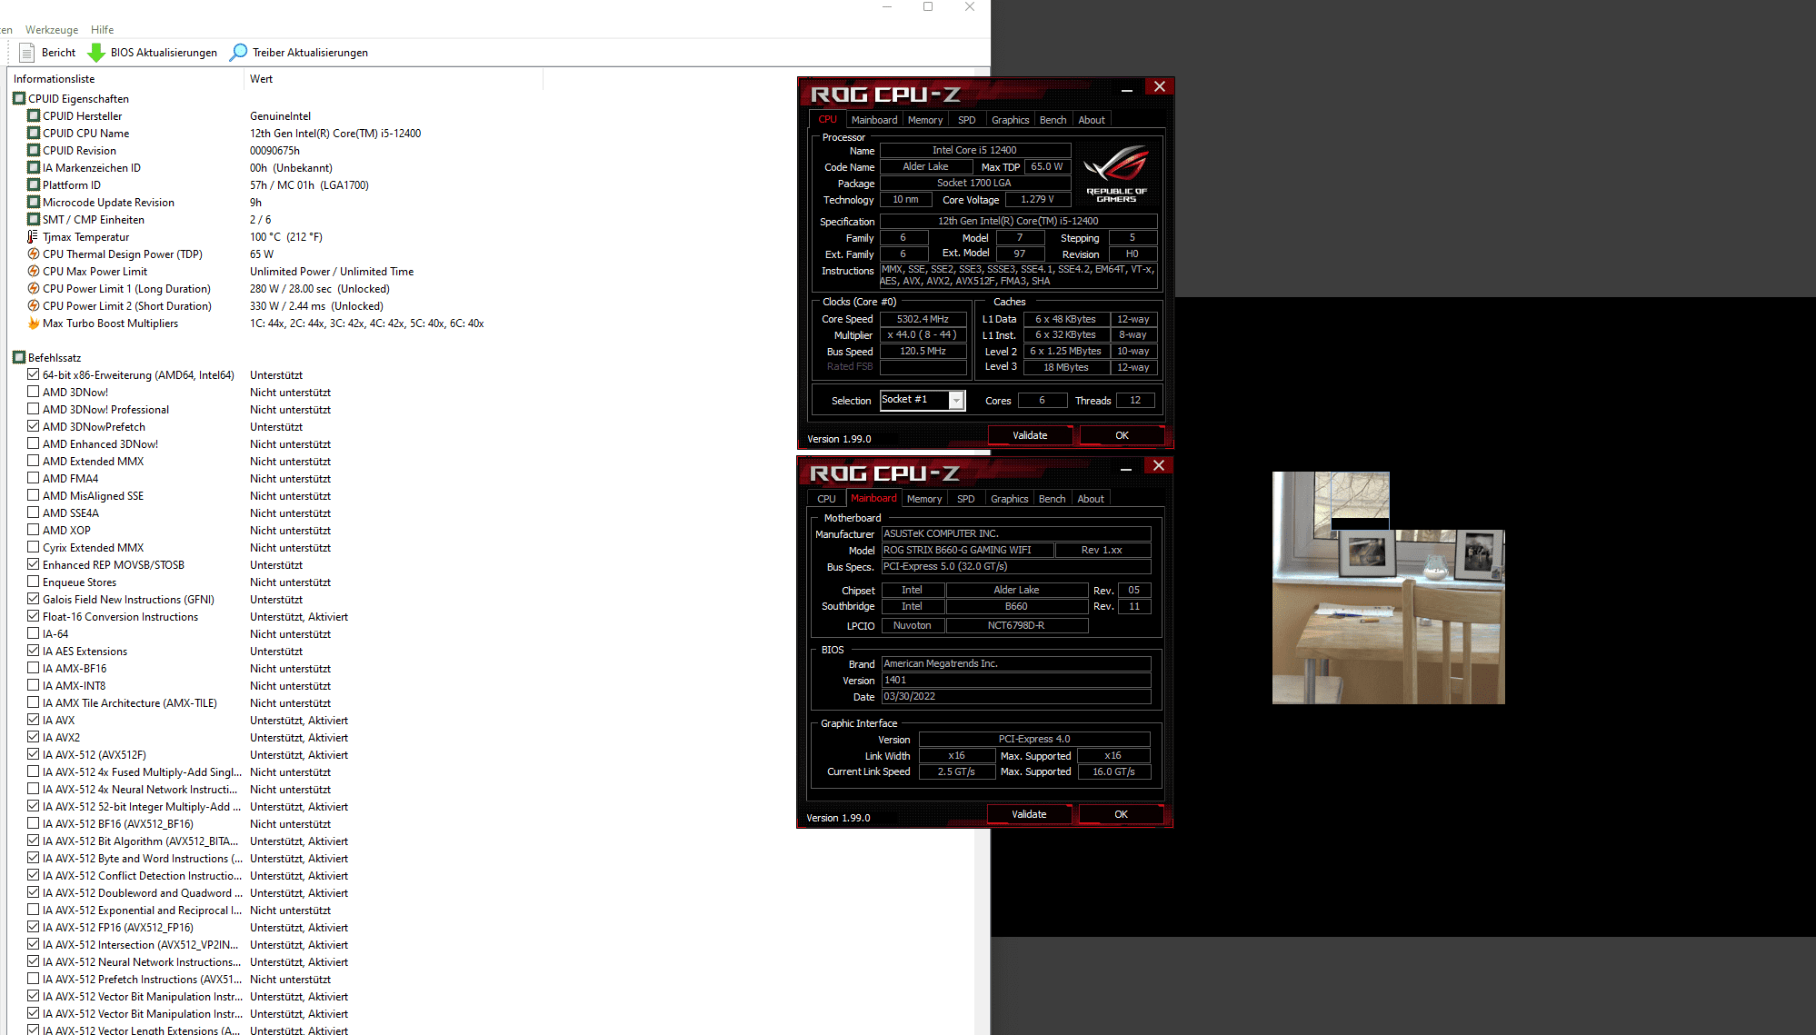This screenshot has width=1816, height=1035.
Task: Click the CPU Thermal Design Power icon
Action: pos(34,254)
